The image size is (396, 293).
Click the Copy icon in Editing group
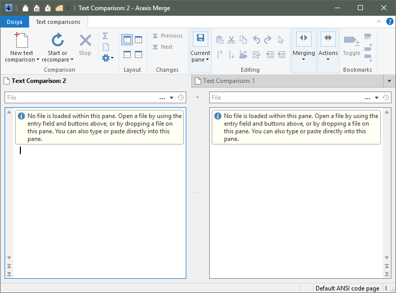tap(243, 40)
